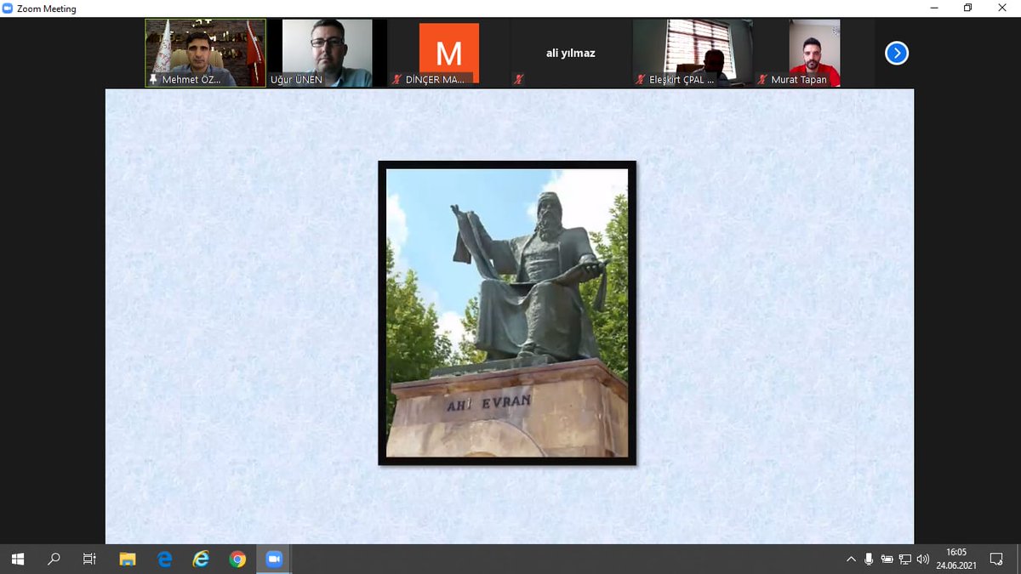Click the microphone tray icon
The image size is (1021, 574).
869,559
